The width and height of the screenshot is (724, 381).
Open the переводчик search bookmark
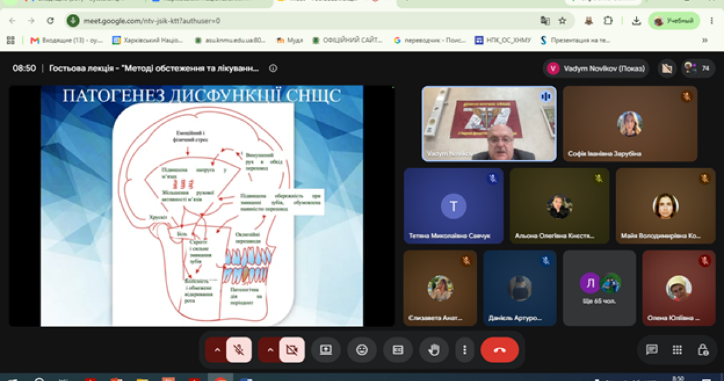click(430, 41)
